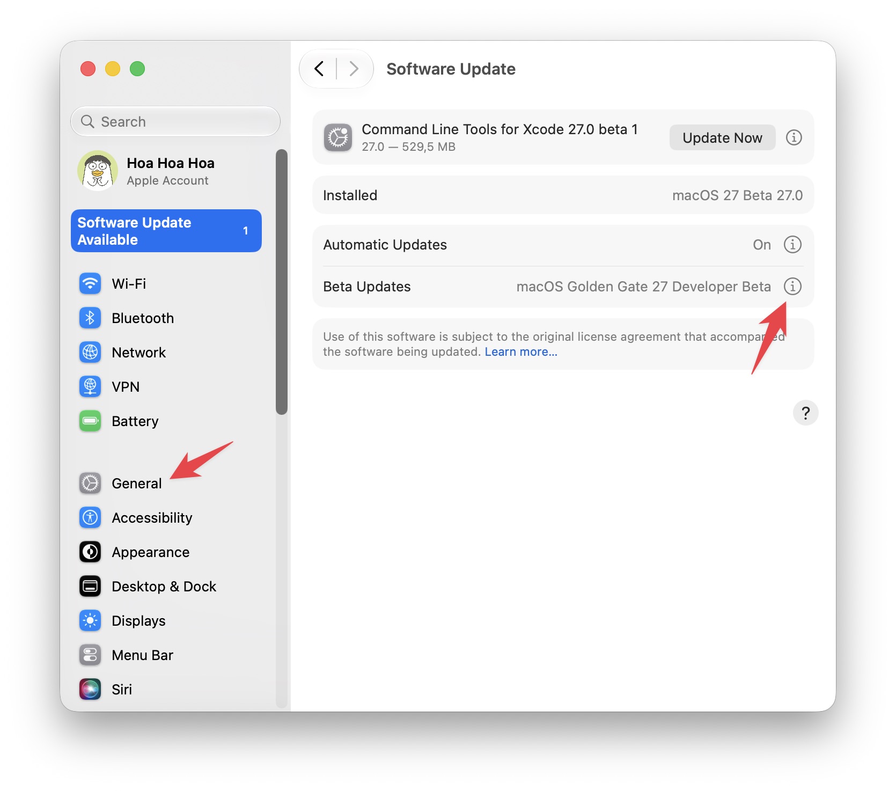Click the Automatic Updates On value
Viewport: 896px width, 791px height.
(762, 244)
